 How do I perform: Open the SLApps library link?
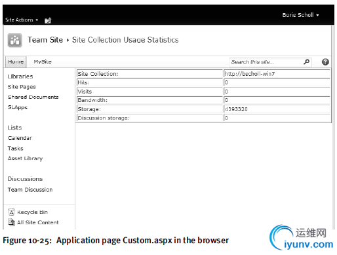click(18, 107)
